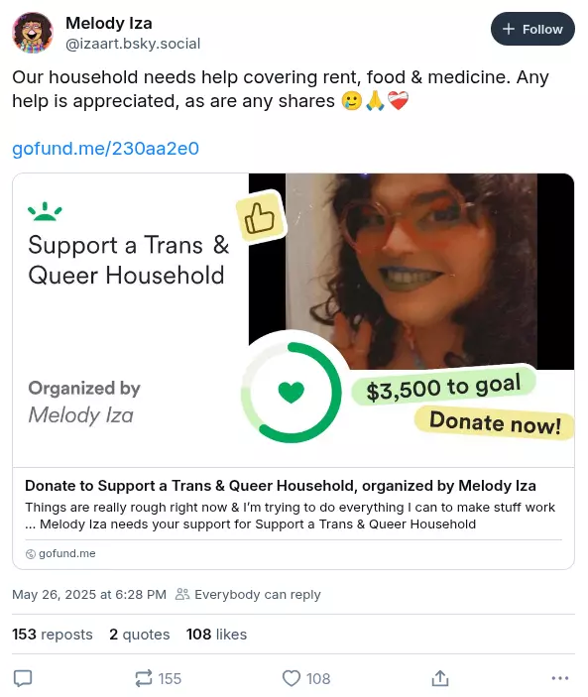Screen dimensions: 588x697
Task: Click the GoFundMe sunburst logo
Action: pos(45,211)
